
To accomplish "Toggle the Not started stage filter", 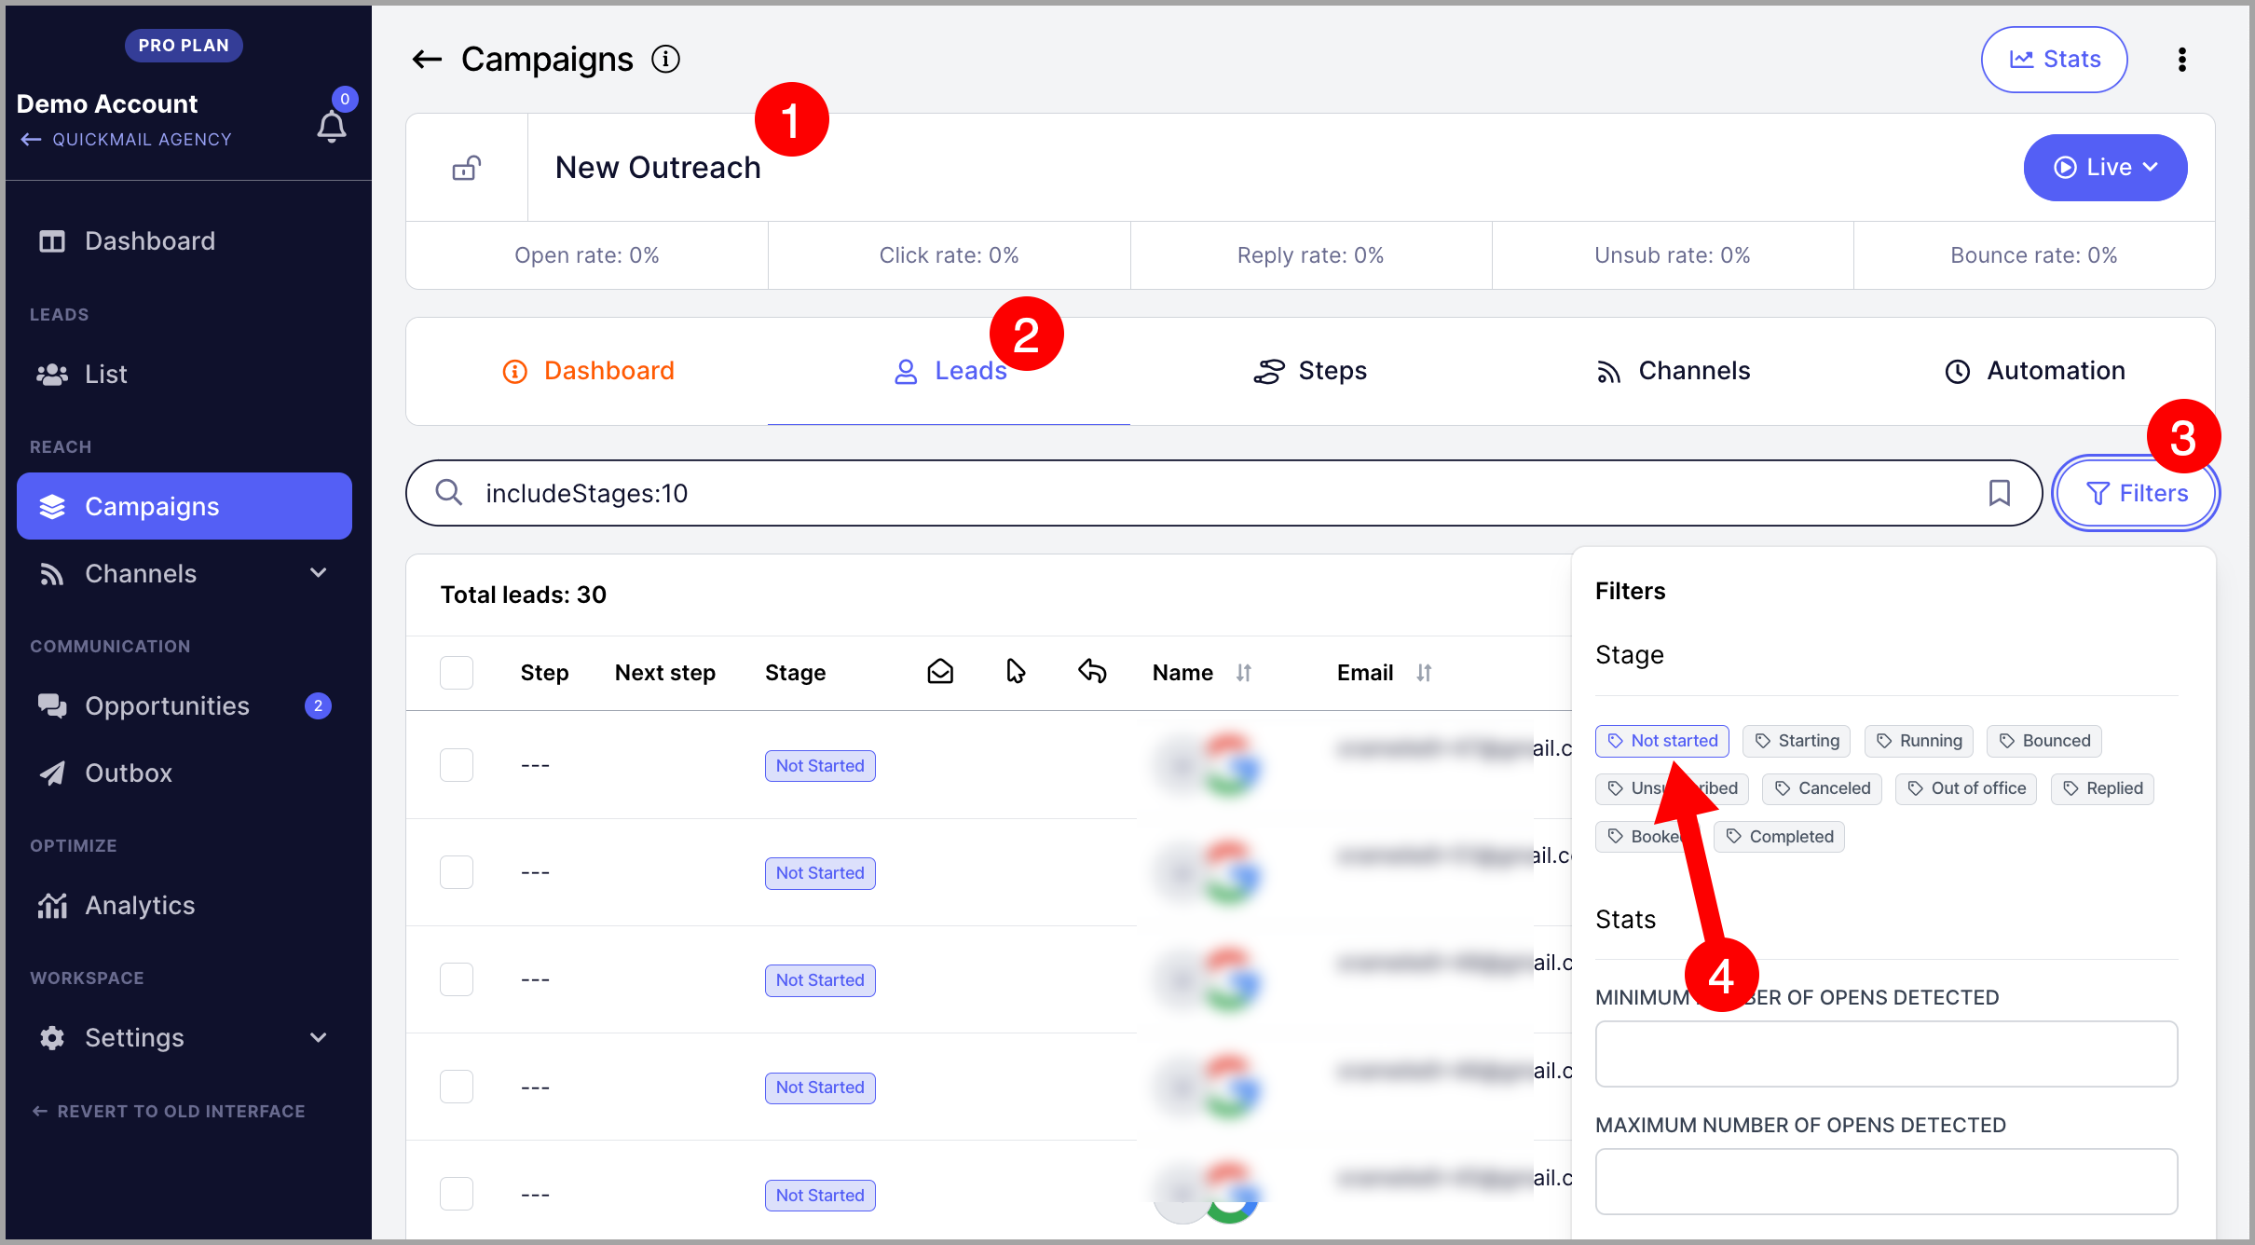I will tap(1662, 741).
